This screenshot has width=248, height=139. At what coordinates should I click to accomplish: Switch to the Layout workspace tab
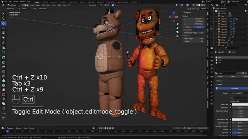pos(37,2)
